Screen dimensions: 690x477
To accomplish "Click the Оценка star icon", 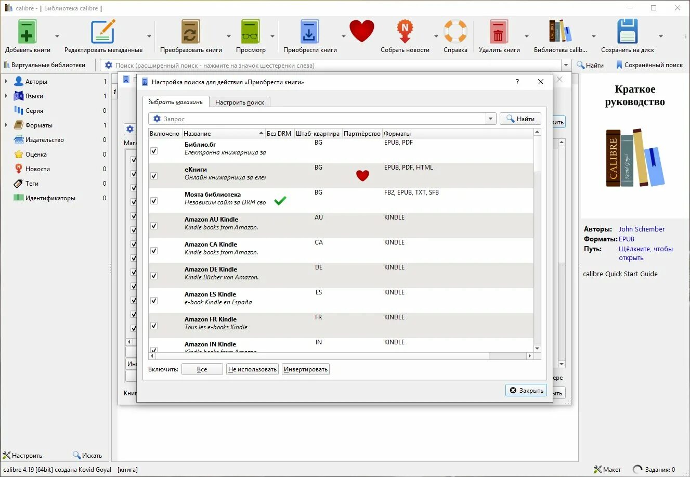I will click(x=19, y=154).
